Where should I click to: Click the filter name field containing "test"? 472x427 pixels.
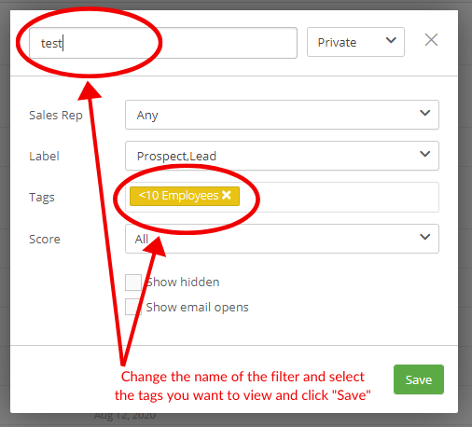pos(163,43)
